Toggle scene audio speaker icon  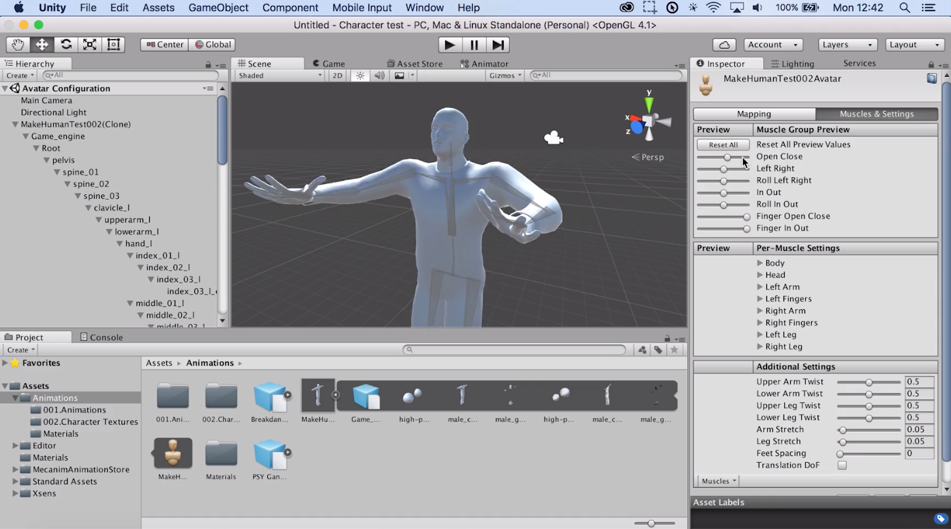[379, 75]
